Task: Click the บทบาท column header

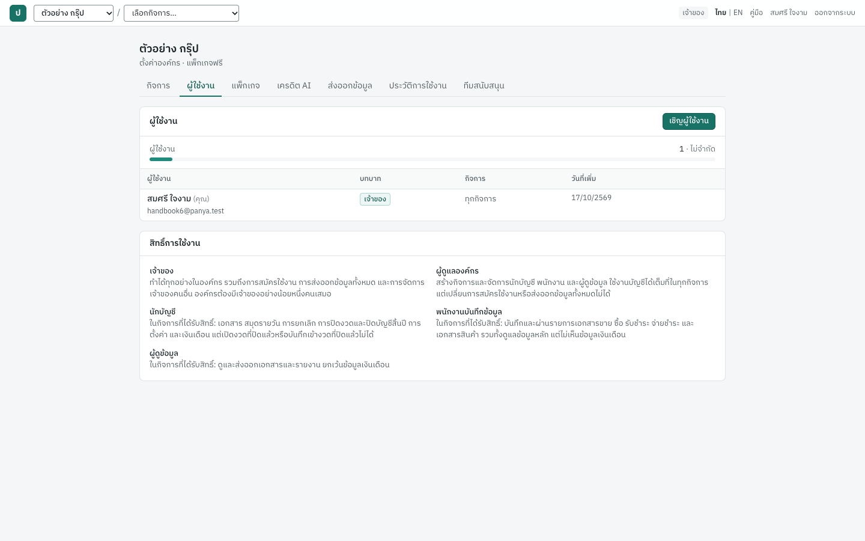Action: tap(371, 179)
